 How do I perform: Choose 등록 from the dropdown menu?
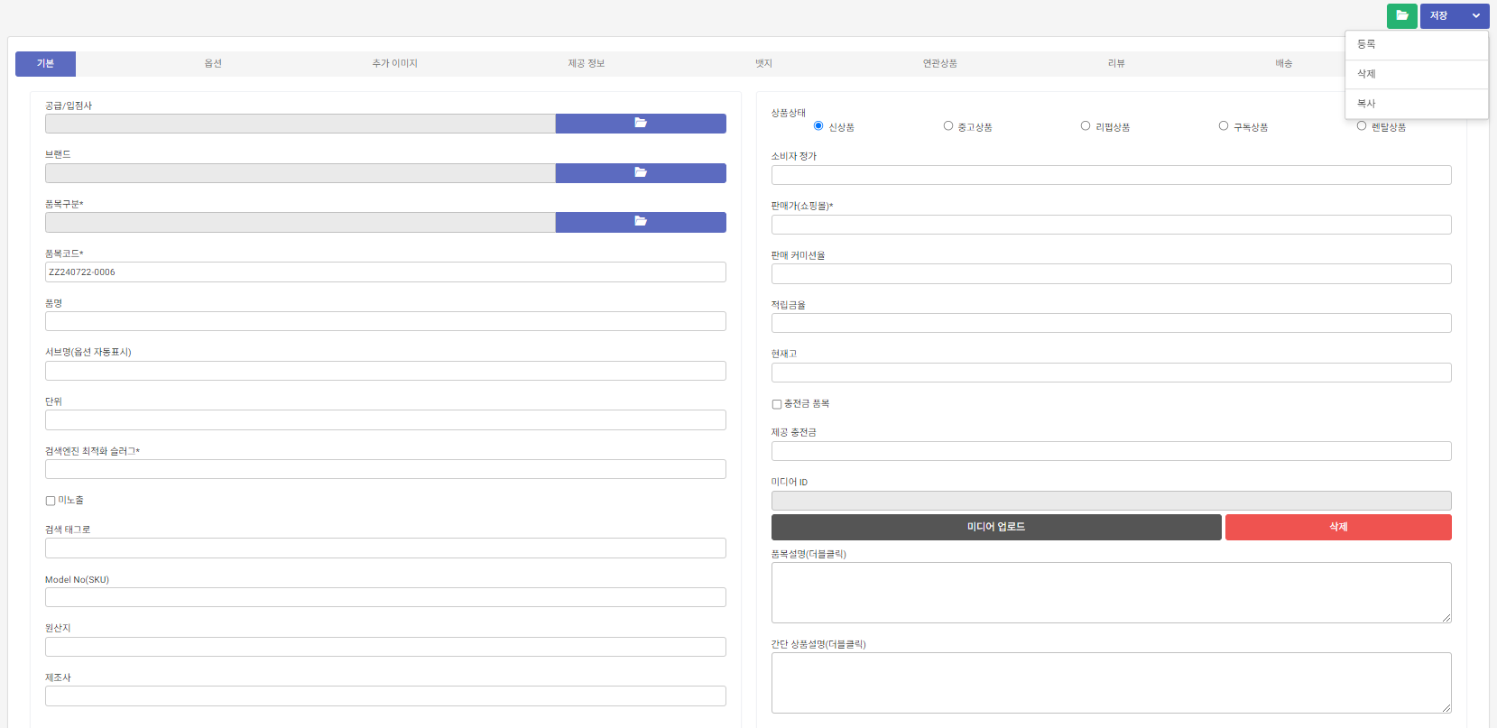(1416, 44)
